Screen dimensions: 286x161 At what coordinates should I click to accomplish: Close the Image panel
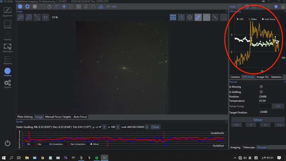click(x=226, y=11)
